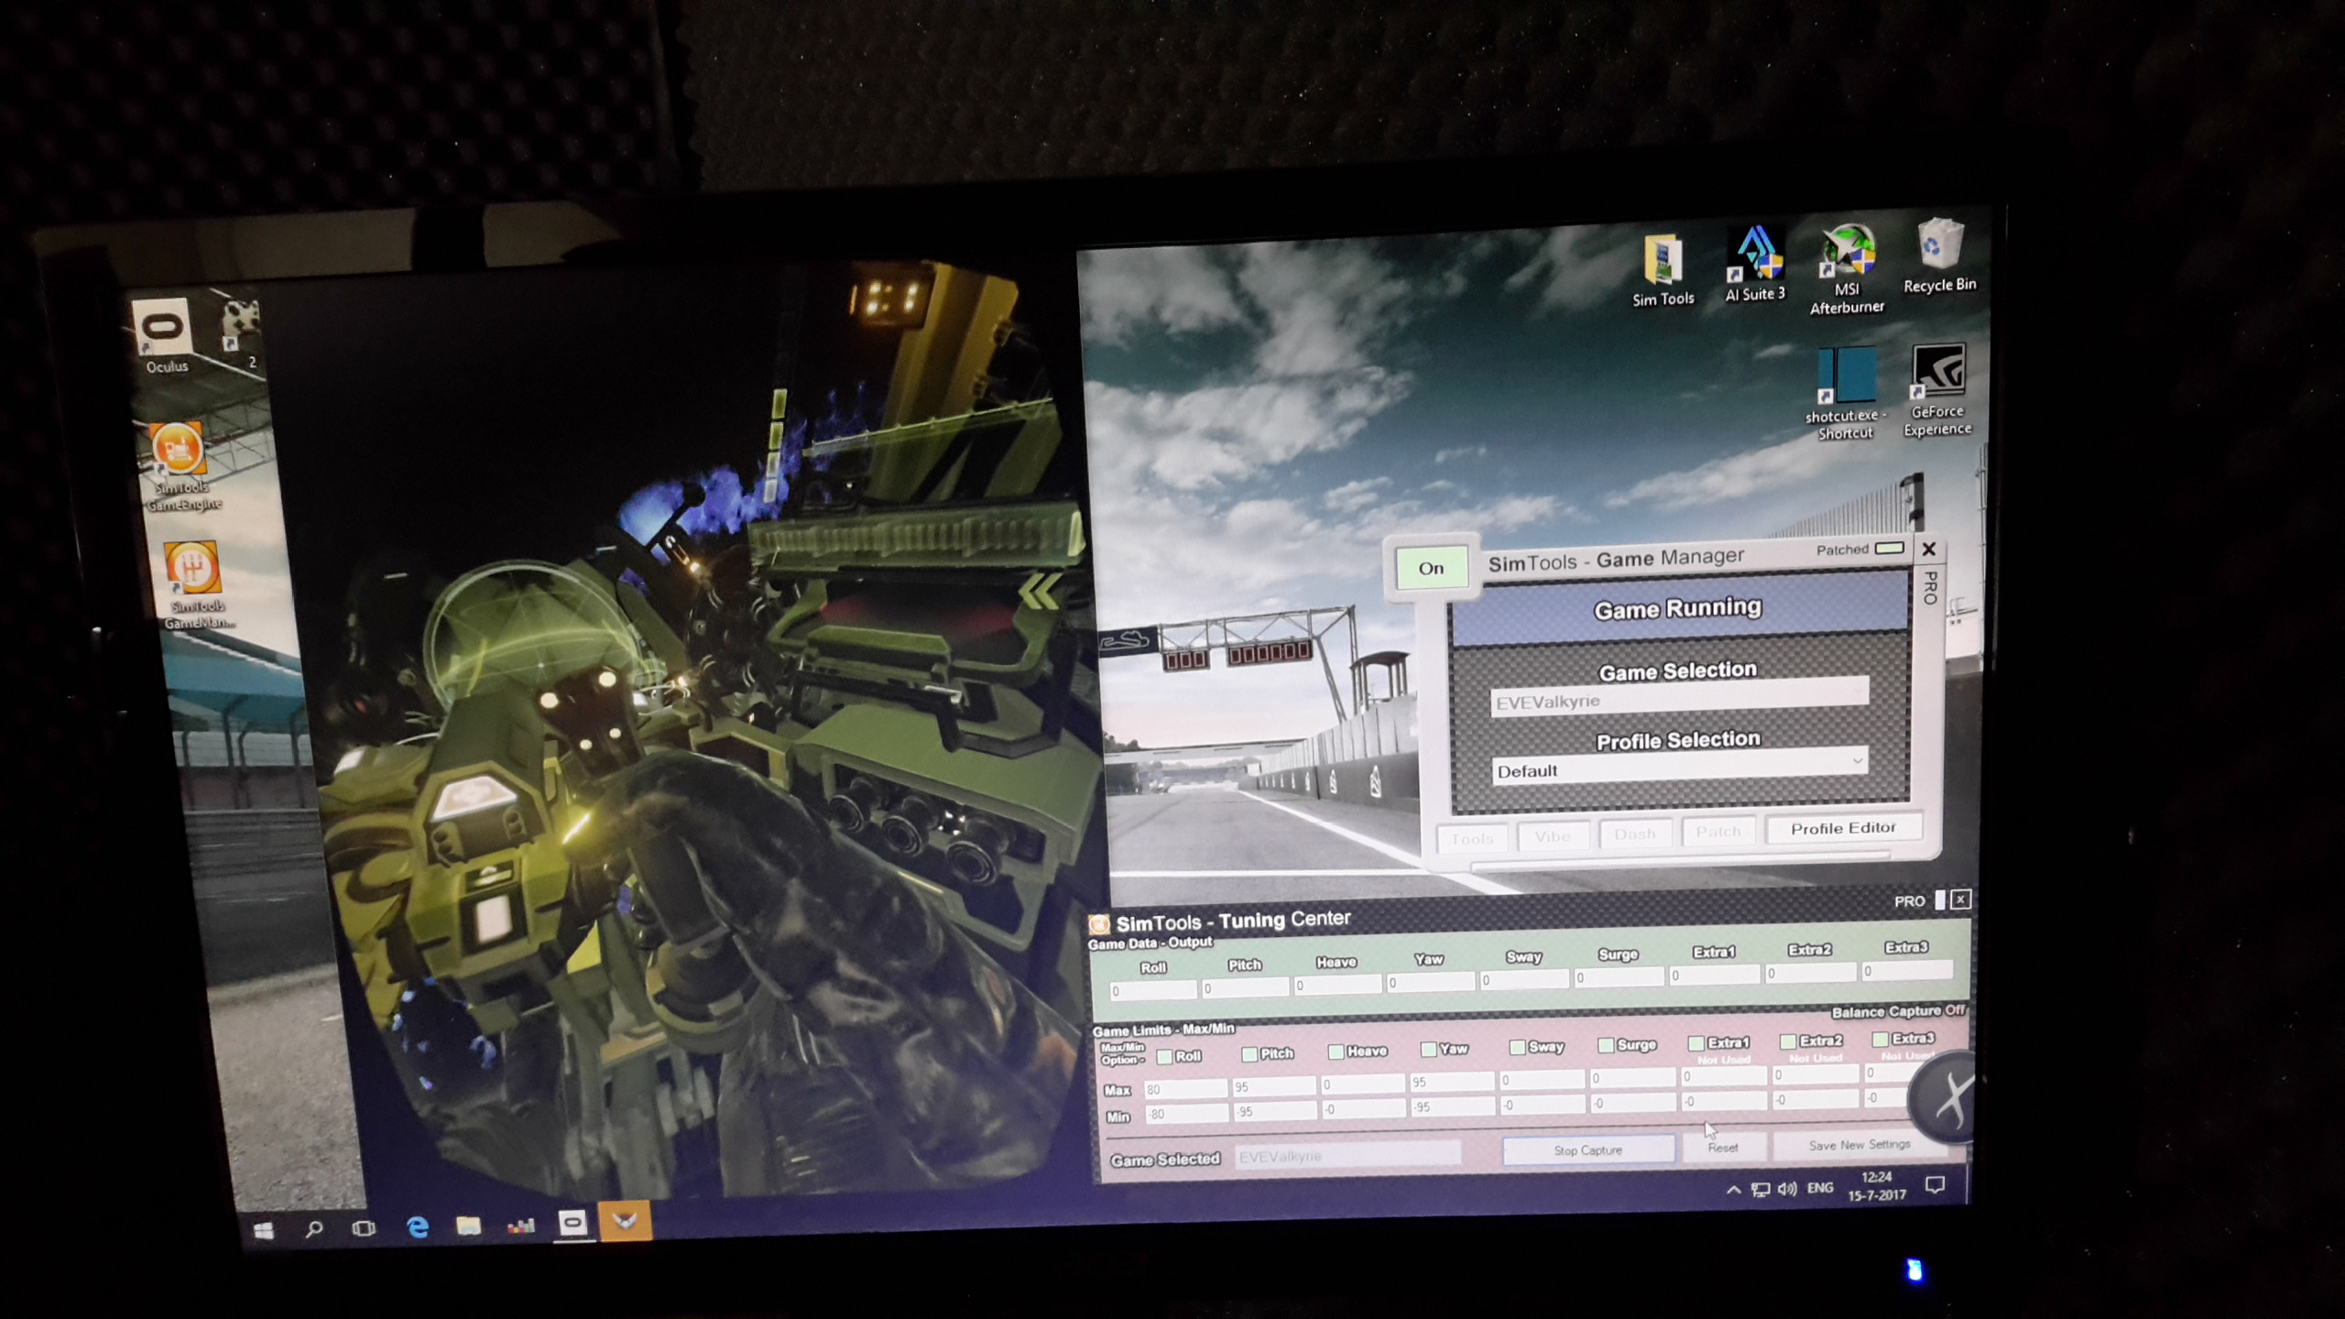Launch Microsoft Edge from the taskbar
Image resolution: width=2345 pixels, height=1319 pixels.
[417, 1226]
